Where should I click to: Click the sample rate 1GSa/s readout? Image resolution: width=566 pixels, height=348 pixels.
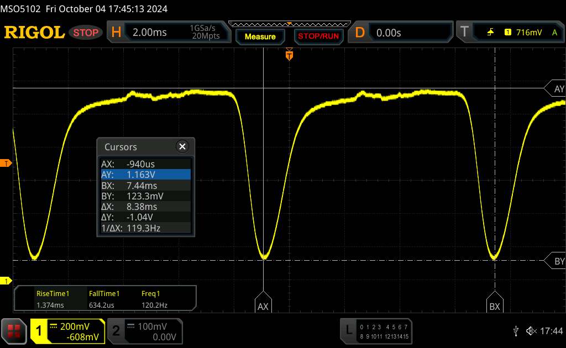click(202, 28)
